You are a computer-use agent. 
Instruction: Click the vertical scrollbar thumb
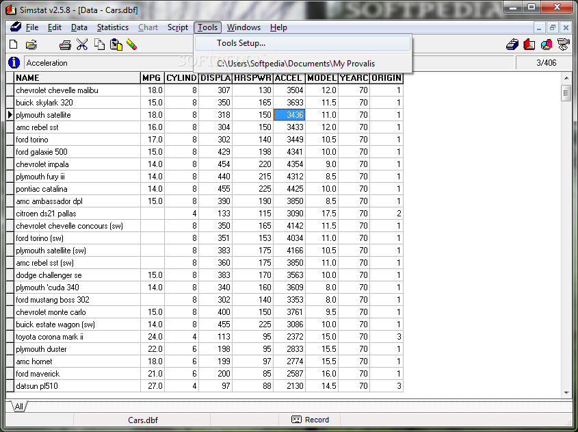566,93
